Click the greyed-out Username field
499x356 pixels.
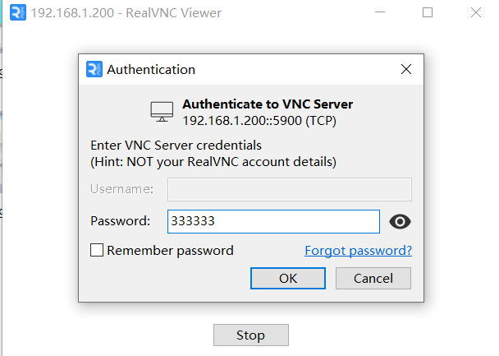click(x=290, y=189)
